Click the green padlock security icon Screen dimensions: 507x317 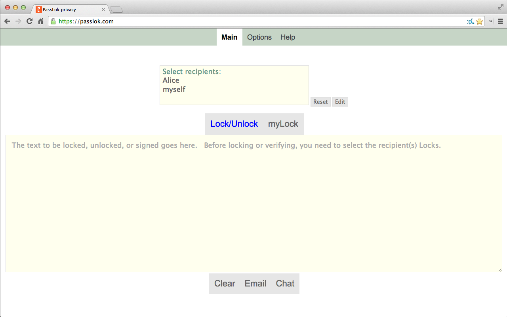pos(53,21)
